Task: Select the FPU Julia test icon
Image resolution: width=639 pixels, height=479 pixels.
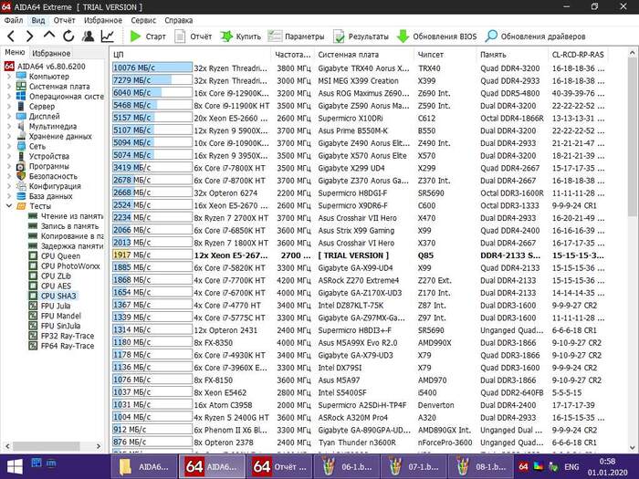Action: click(x=33, y=306)
